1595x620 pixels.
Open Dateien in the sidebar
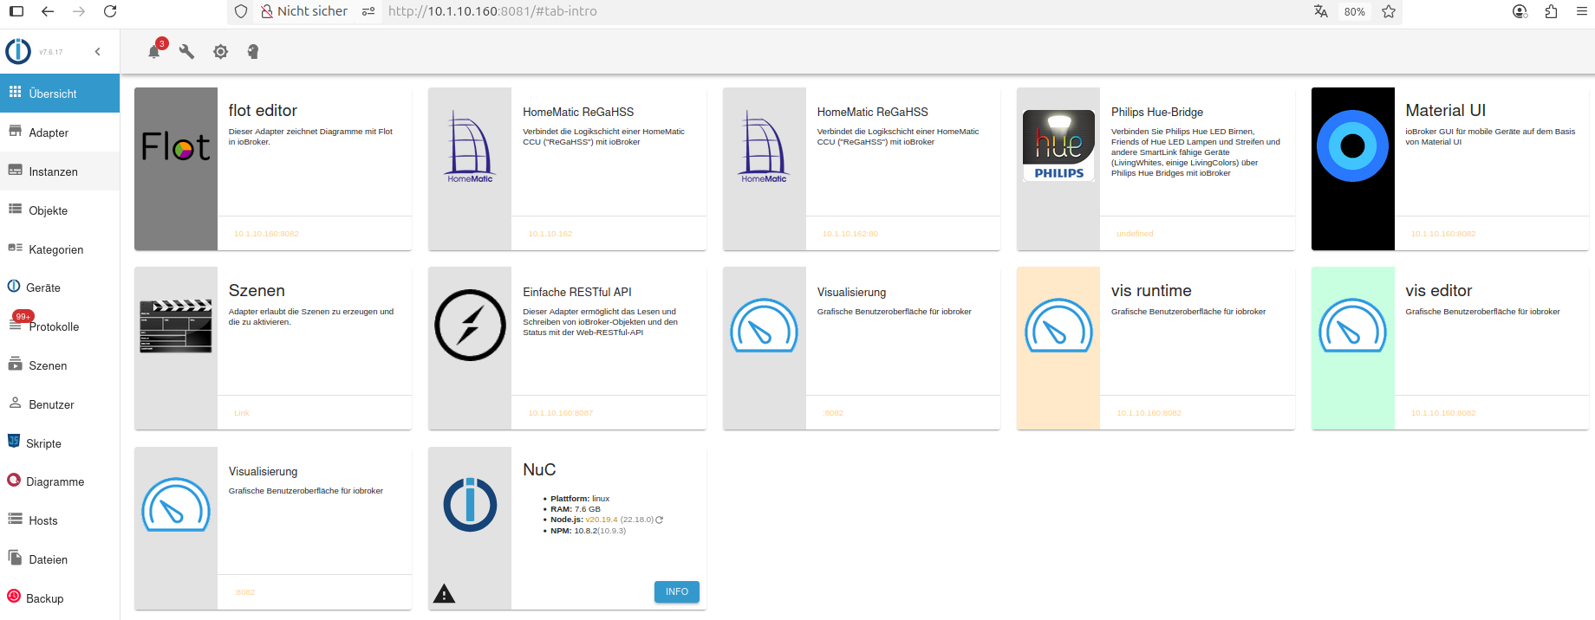pyautogui.click(x=60, y=559)
